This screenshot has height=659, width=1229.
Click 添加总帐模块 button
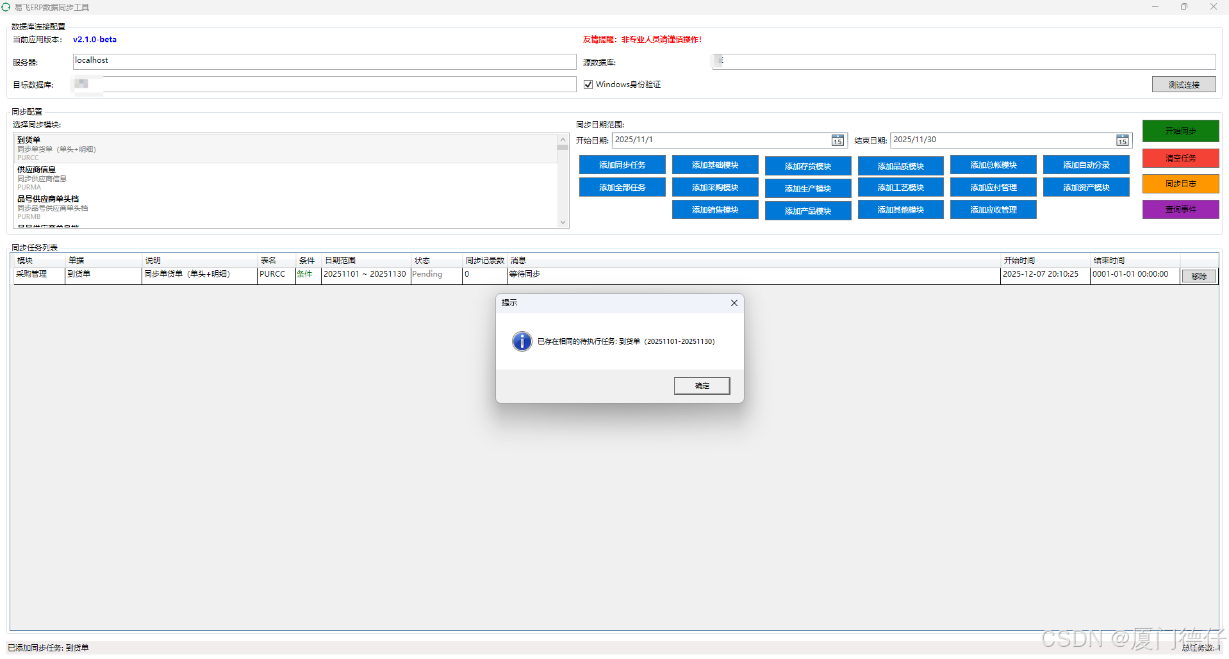[x=993, y=165]
